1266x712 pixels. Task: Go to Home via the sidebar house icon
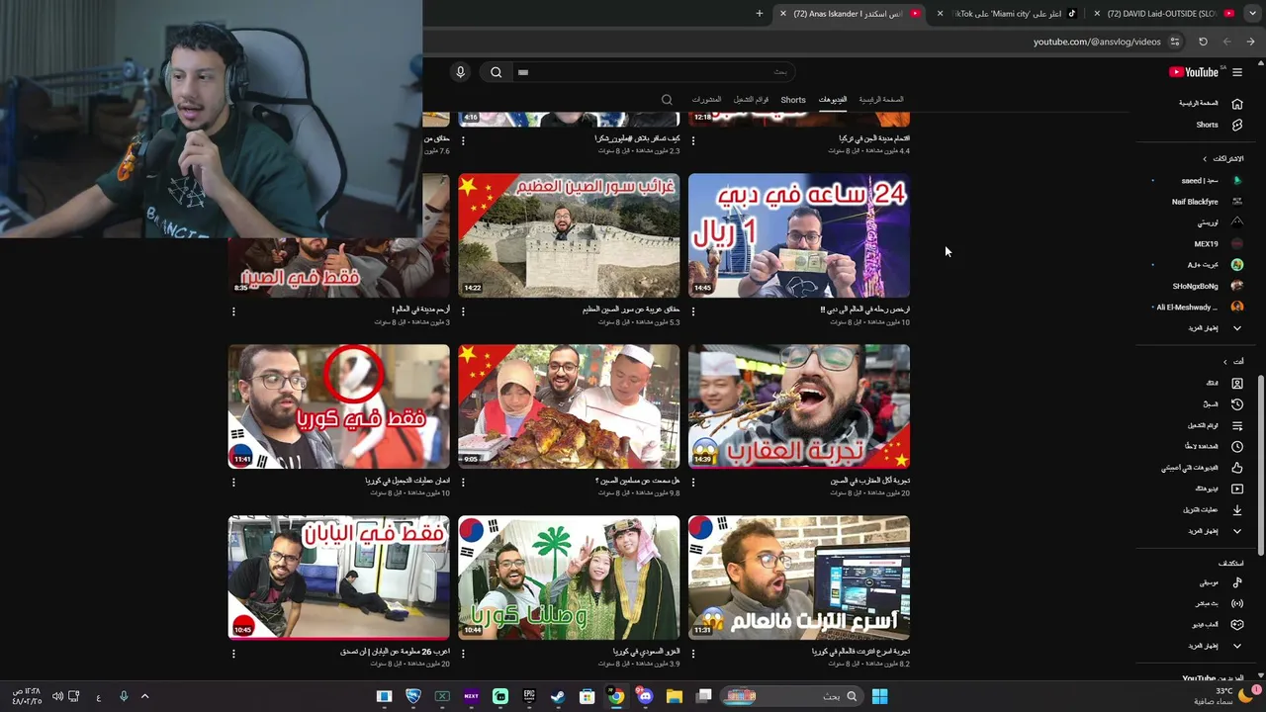point(1237,104)
